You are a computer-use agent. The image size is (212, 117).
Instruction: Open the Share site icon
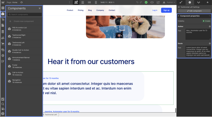158,2
